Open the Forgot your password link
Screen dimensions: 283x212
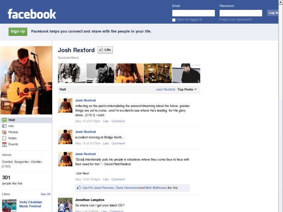tap(236, 19)
